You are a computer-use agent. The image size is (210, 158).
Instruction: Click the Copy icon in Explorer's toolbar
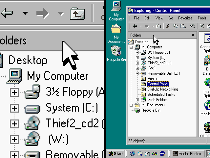click(176, 26)
